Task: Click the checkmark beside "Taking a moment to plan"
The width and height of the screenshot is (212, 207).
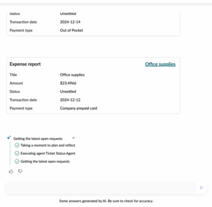Action: click(17, 145)
